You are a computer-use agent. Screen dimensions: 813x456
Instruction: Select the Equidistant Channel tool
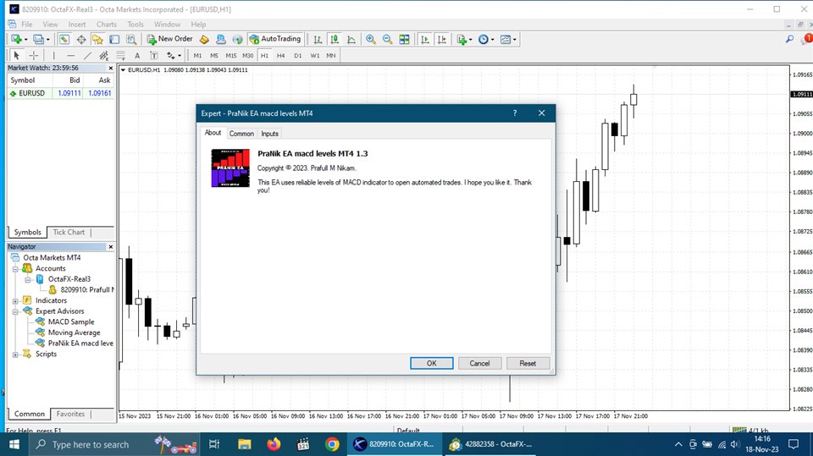click(104, 56)
